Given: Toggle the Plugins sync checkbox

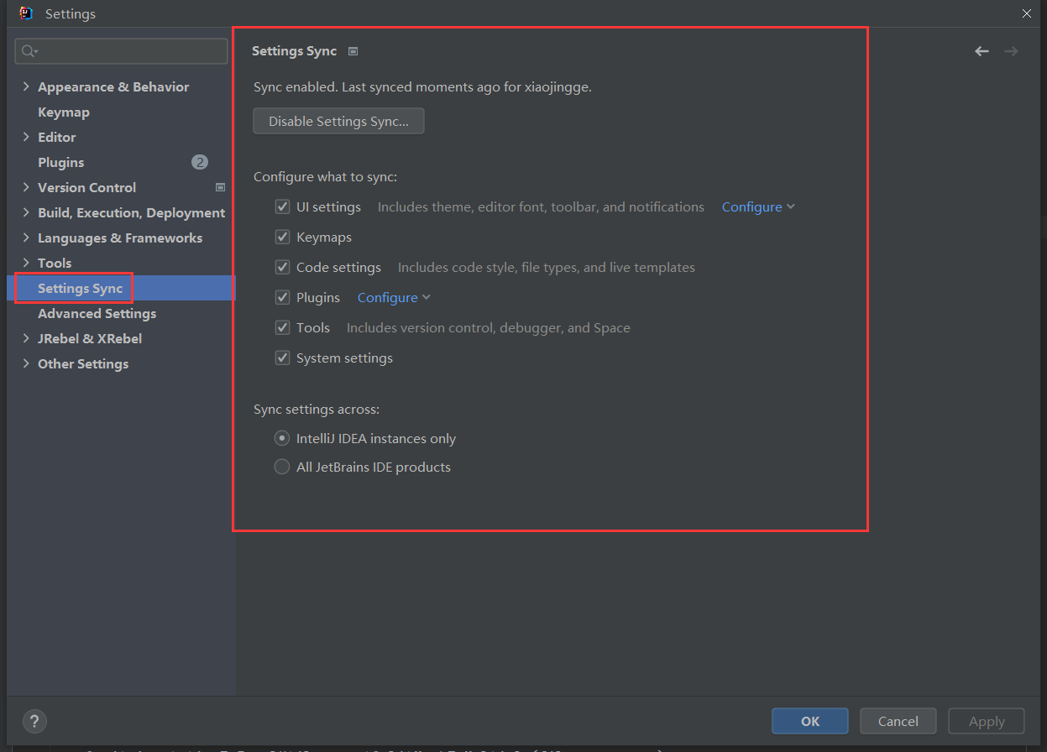Looking at the screenshot, I should coord(282,298).
